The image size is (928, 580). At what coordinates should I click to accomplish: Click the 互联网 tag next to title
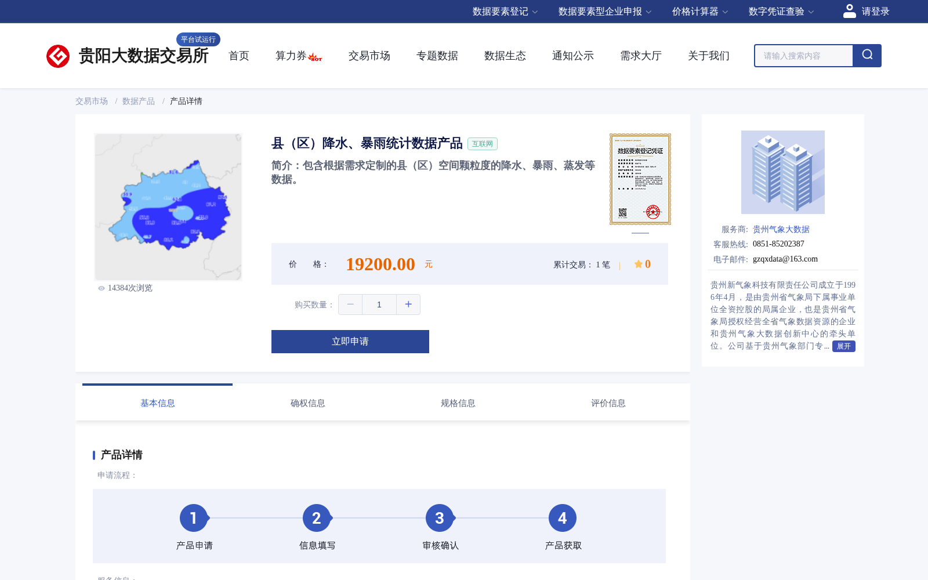click(483, 144)
